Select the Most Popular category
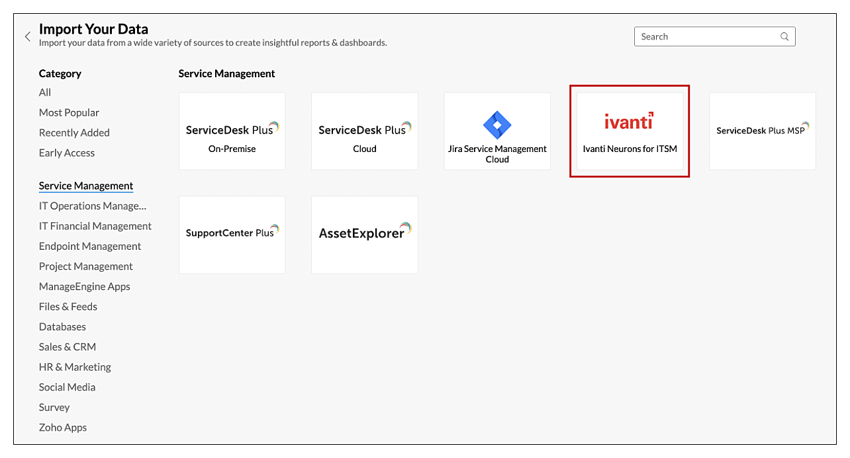Viewport: 850px width, 458px height. point(69,113)
